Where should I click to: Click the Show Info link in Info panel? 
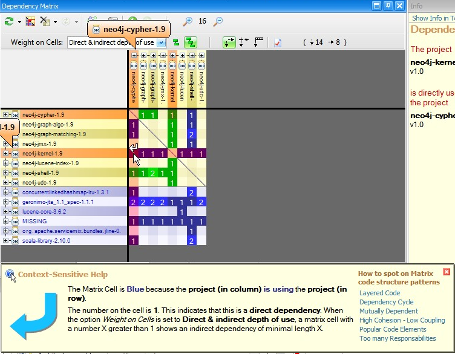[x=433, y=18]
